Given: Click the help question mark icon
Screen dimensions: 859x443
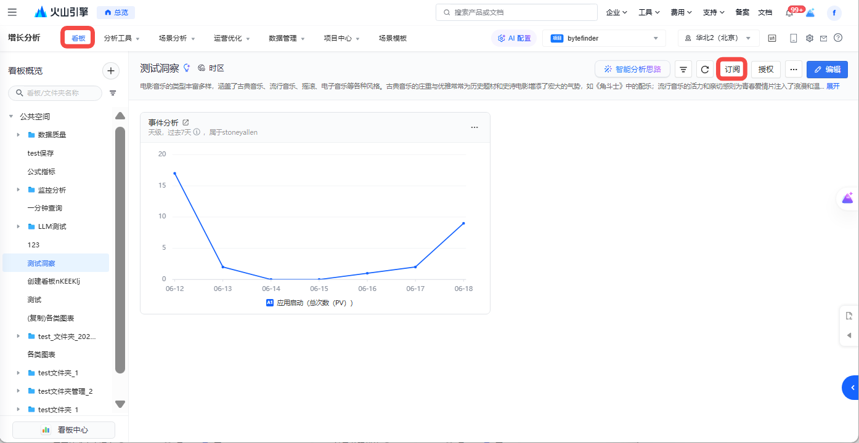Looking at the screenshot, I should pos(838,38).
